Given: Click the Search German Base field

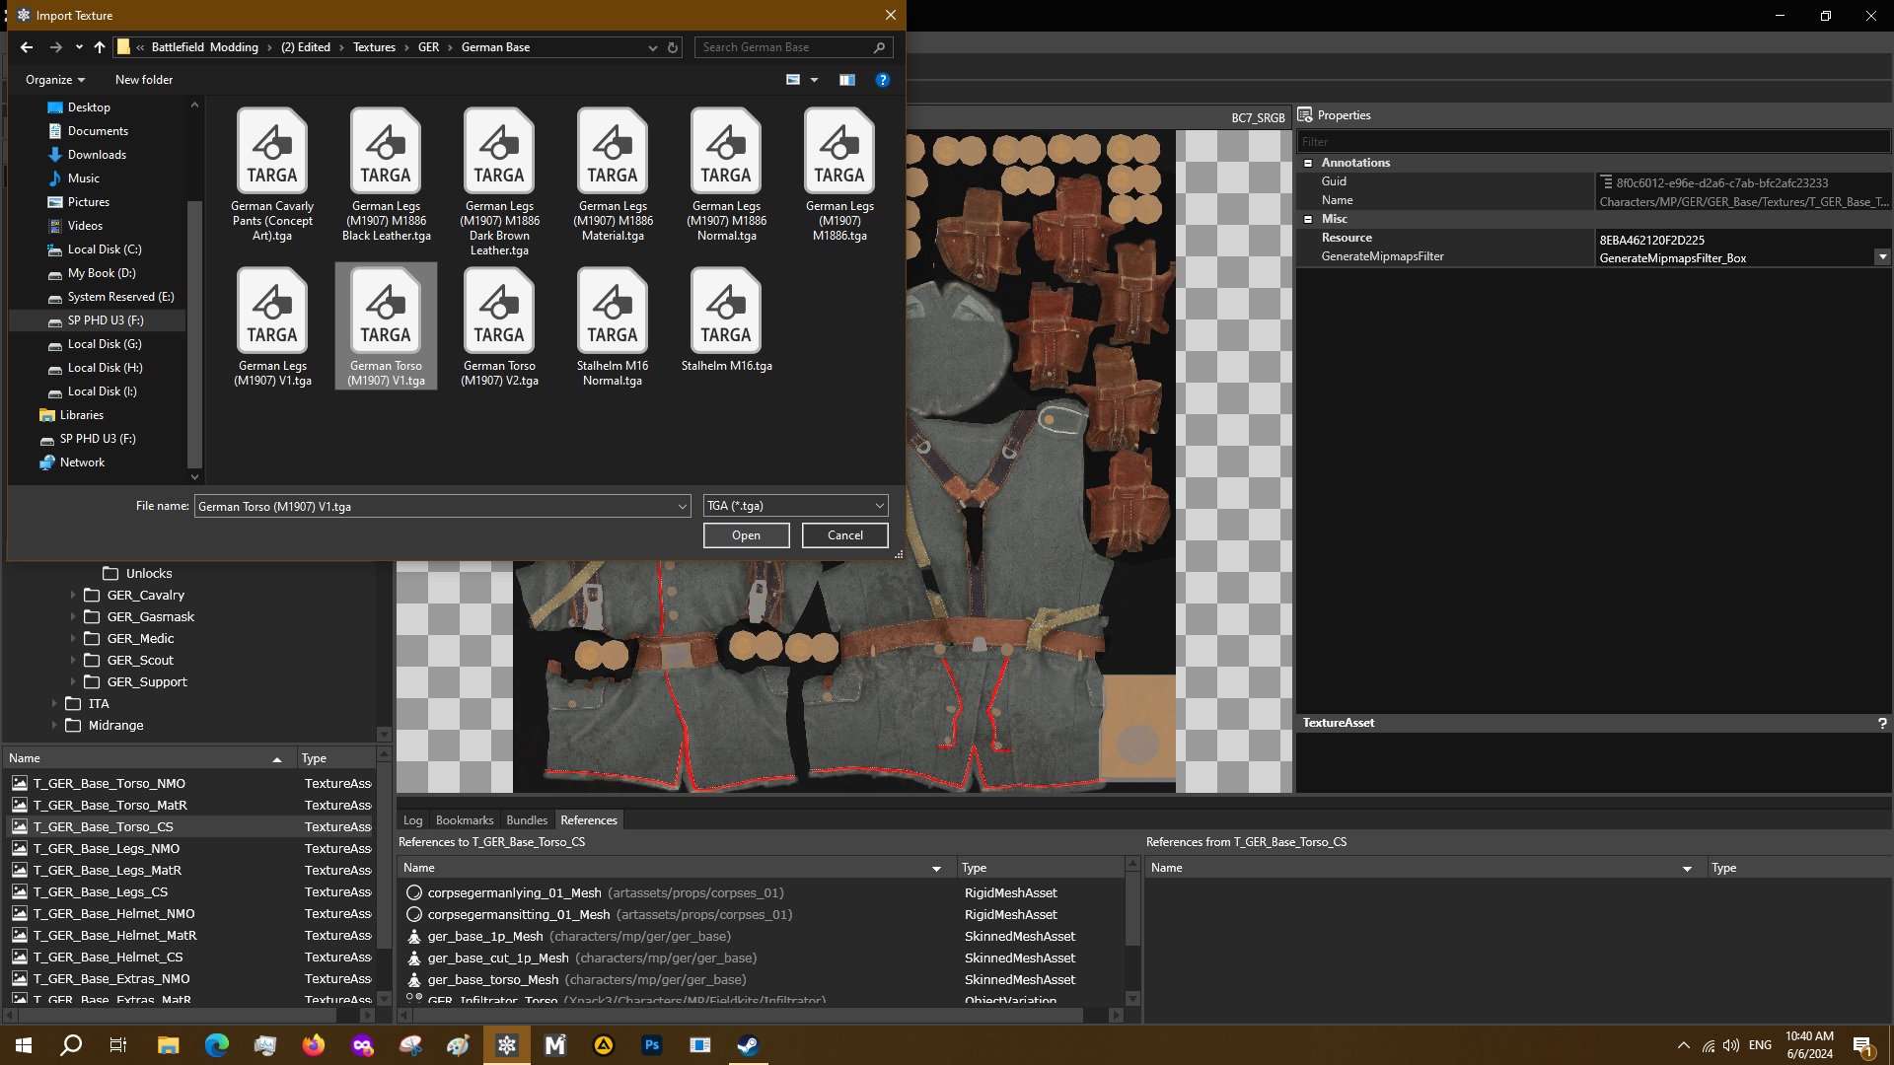Looking at the screenshot, I should [784, 47].
